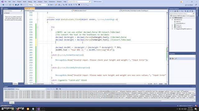Click Add to Source Control in status bar

click(185, 106)
